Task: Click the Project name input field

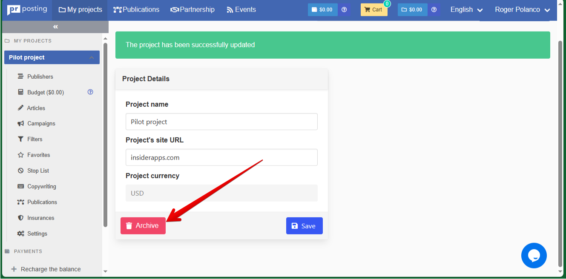Action: point(221,122)
